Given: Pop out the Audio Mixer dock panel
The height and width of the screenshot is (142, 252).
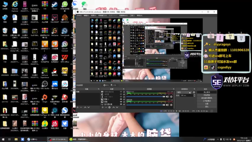Looking at the screenshot, I should pyautogui.click(x=174, y=89).
